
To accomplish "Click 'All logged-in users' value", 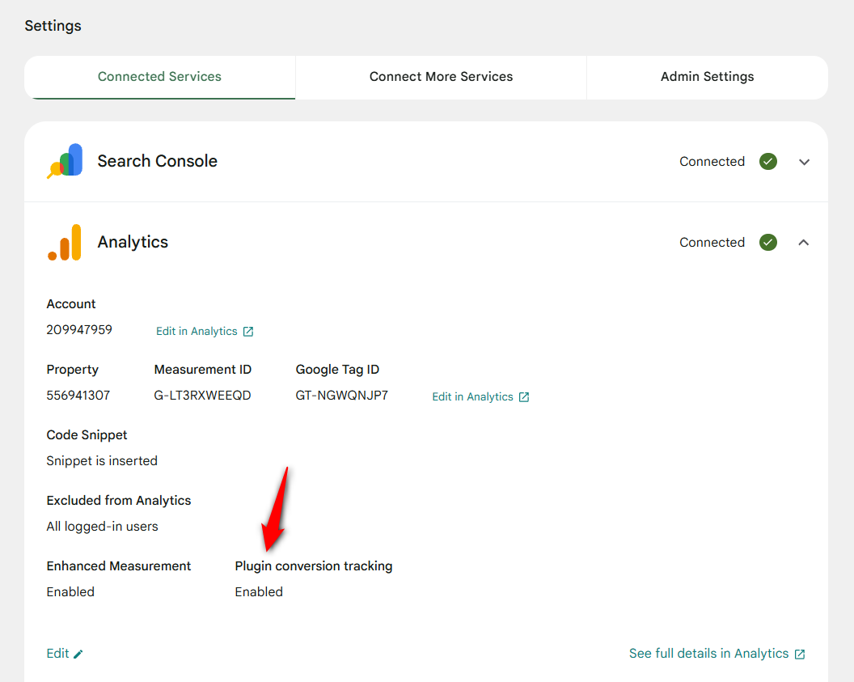I will pyautogui.click(x=103, y=527).
